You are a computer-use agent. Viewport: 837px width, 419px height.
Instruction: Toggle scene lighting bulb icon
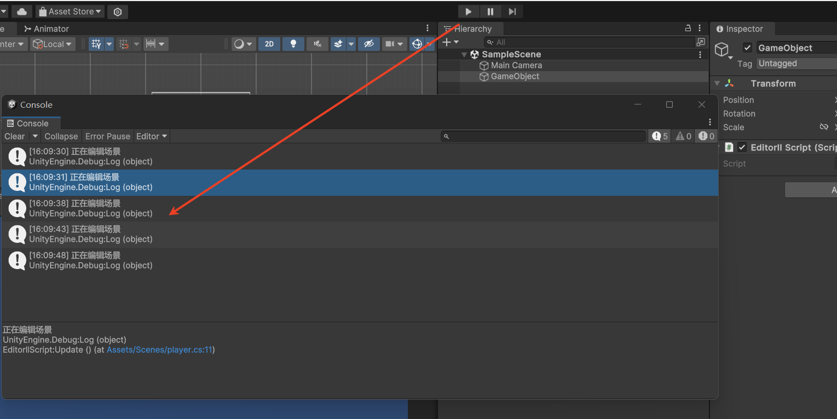(x=293, y=44)
